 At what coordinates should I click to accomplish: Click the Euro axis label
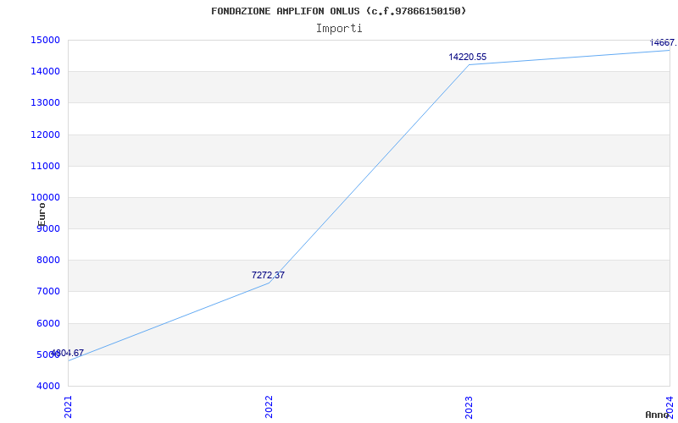coord(42,215)
